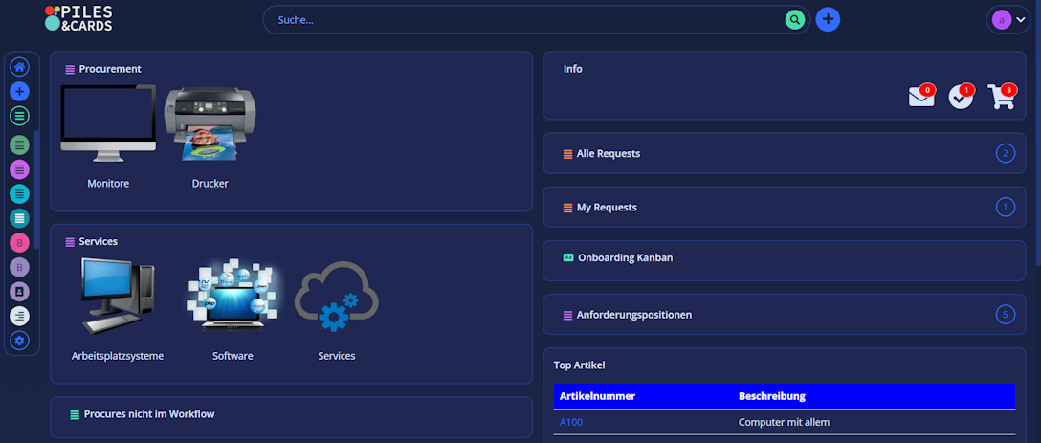The image size is (1041, 443).
Task: Expand the Alle Requests panel
Action: (609, 153)
